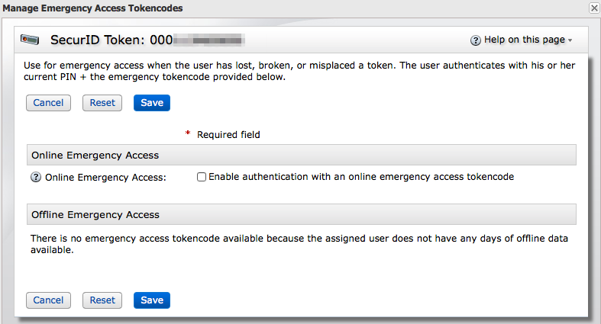Click the 'Online Emergency Access:' field label
601x324 pixels.
(x=106, y=178)
